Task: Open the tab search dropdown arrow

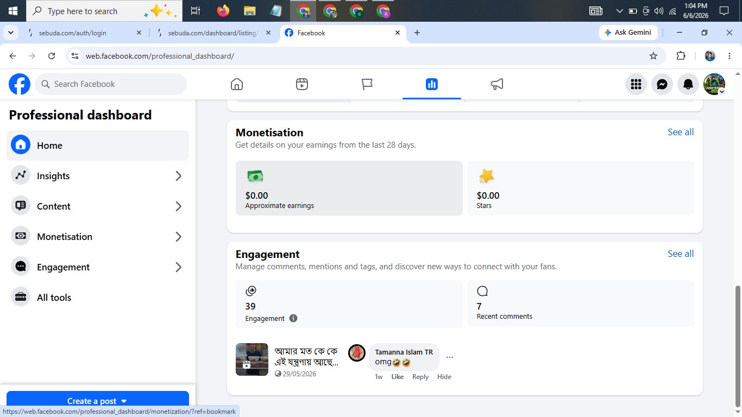Action: 10,33
